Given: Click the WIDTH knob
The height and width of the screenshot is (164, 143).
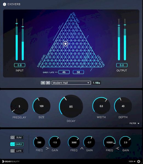Looking at the screenshot, I should pyautogui.click(x=101, y=106).
